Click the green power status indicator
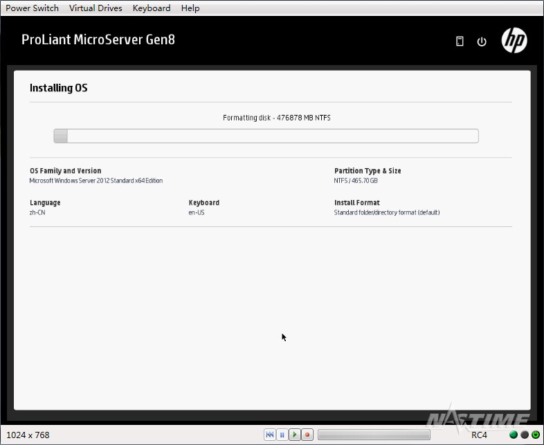 (x=536, y=435)
